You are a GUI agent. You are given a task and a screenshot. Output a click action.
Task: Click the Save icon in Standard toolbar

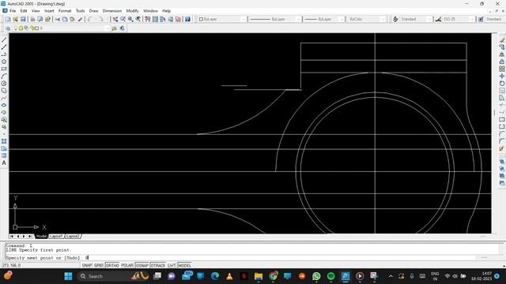tap(23, 19)
